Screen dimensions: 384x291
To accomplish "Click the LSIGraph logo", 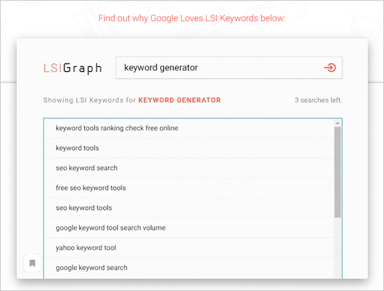I will coord(72,68).
